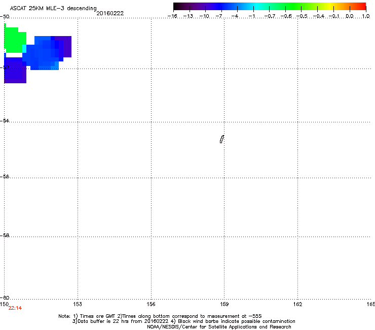Click the -0.1 color scale label

(x=334, y=16)
